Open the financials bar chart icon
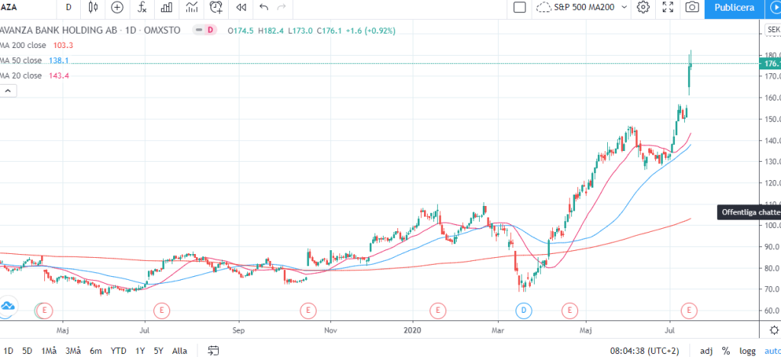The image size is (781, 357). pyautogui.click(x=167, y=8)
